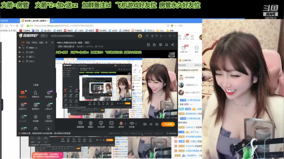284x159 pixels.
Task: Hide the 摄像头 11 source
Action: pos(20,48)
